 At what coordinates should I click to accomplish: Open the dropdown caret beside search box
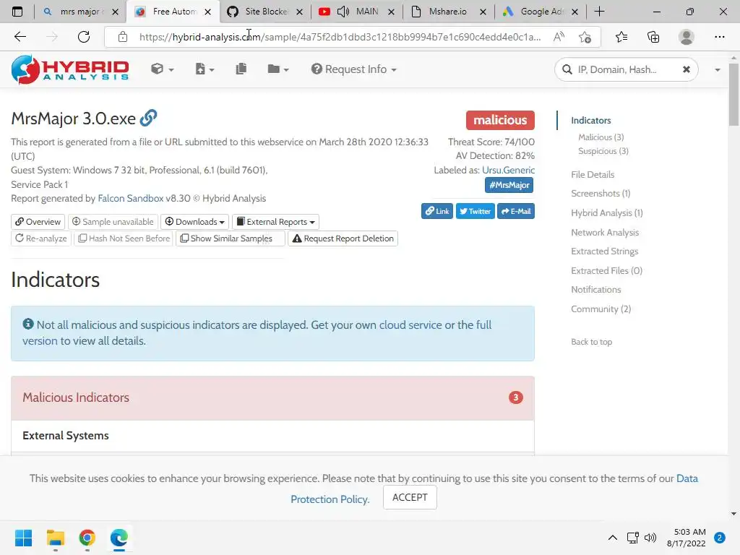click(x=718, y=70)
